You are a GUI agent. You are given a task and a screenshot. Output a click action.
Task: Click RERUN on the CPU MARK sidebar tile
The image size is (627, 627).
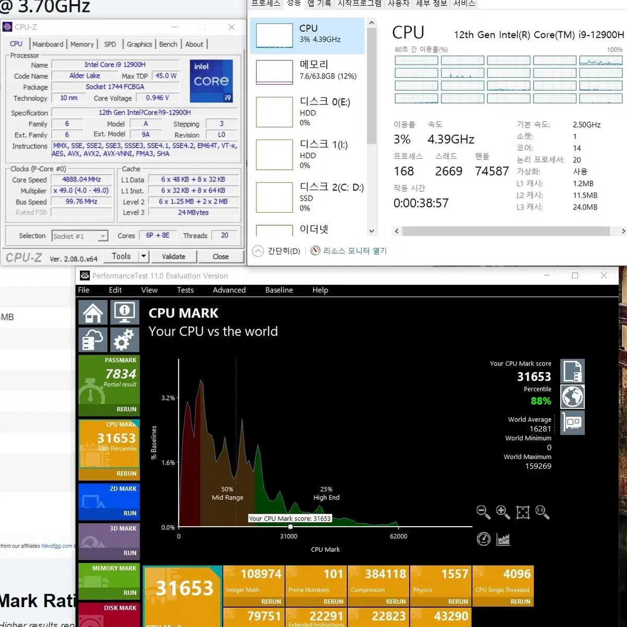pyautogui.click(x=126, y=473)
